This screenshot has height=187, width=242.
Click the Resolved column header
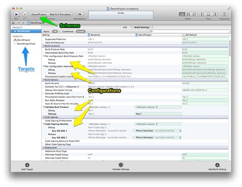tap(111, 35)
